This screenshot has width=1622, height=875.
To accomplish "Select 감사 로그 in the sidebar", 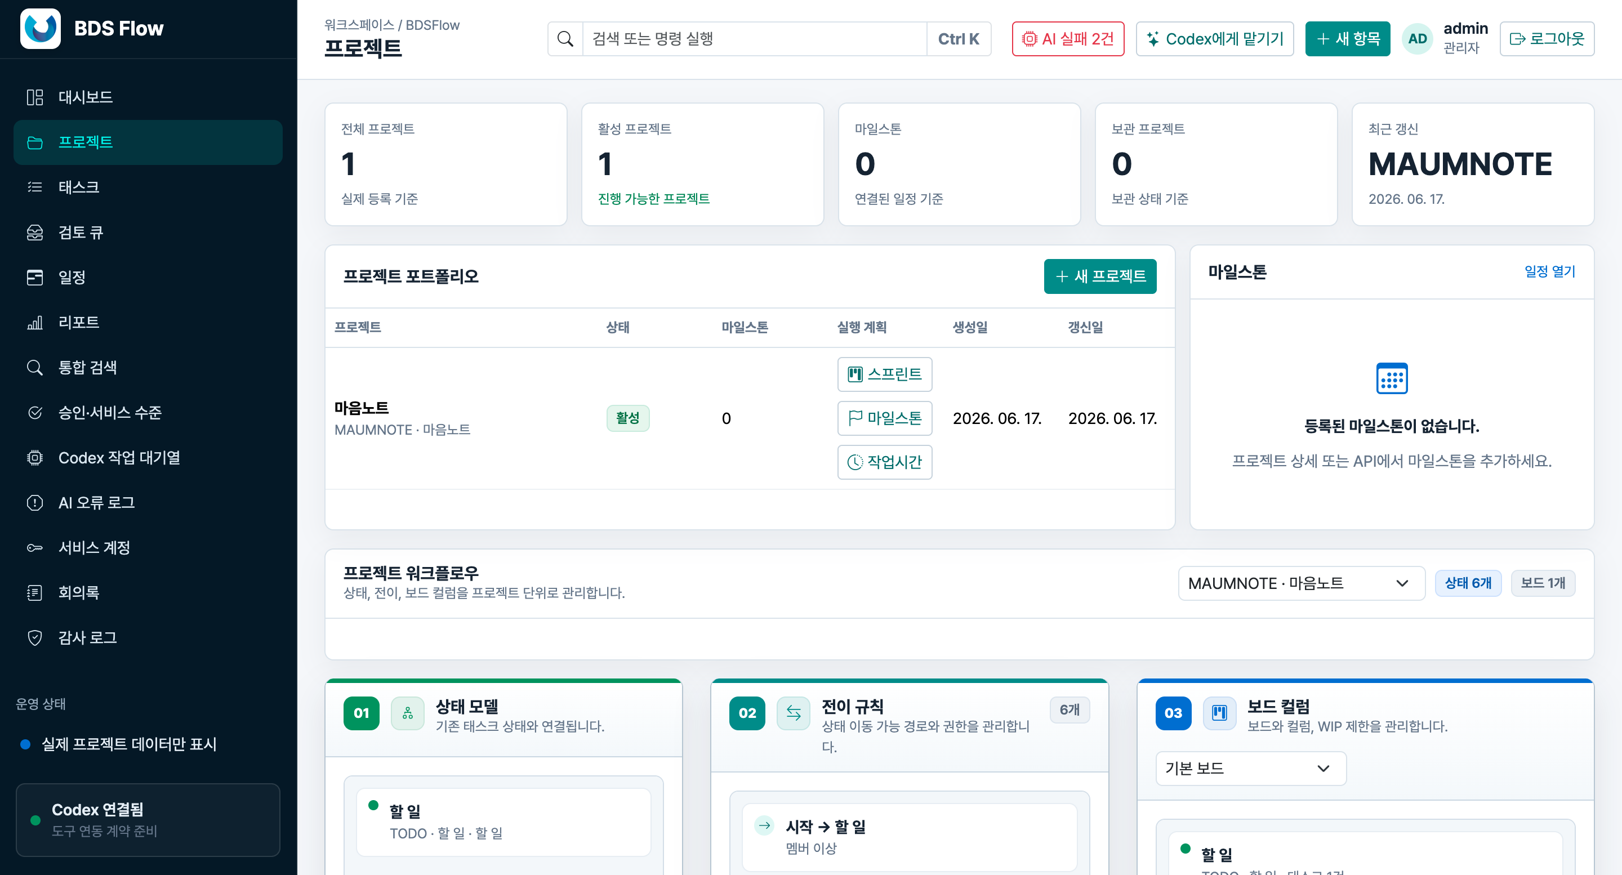I will point(148,638).
